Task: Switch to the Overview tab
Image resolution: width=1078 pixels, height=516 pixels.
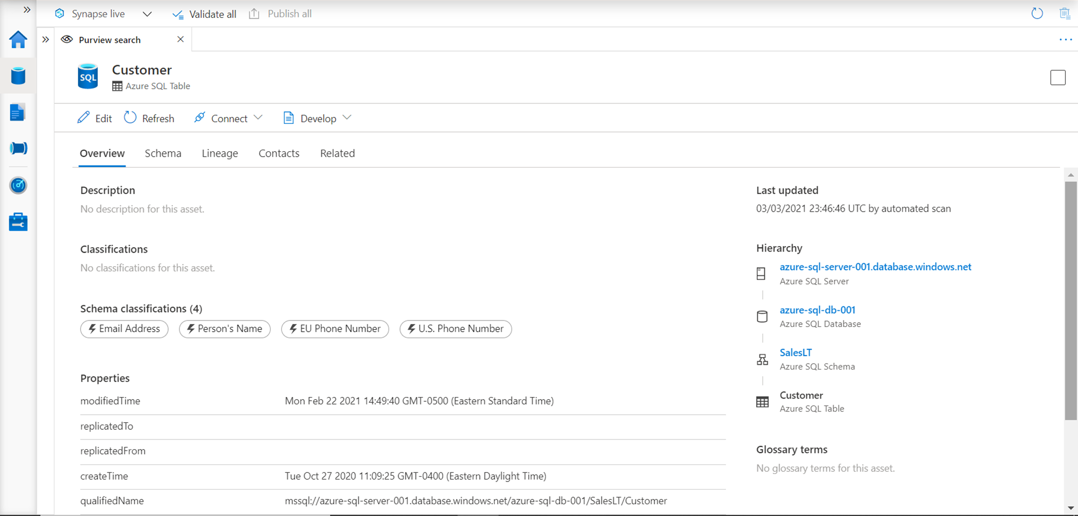Action: click(x=102, y=154)
